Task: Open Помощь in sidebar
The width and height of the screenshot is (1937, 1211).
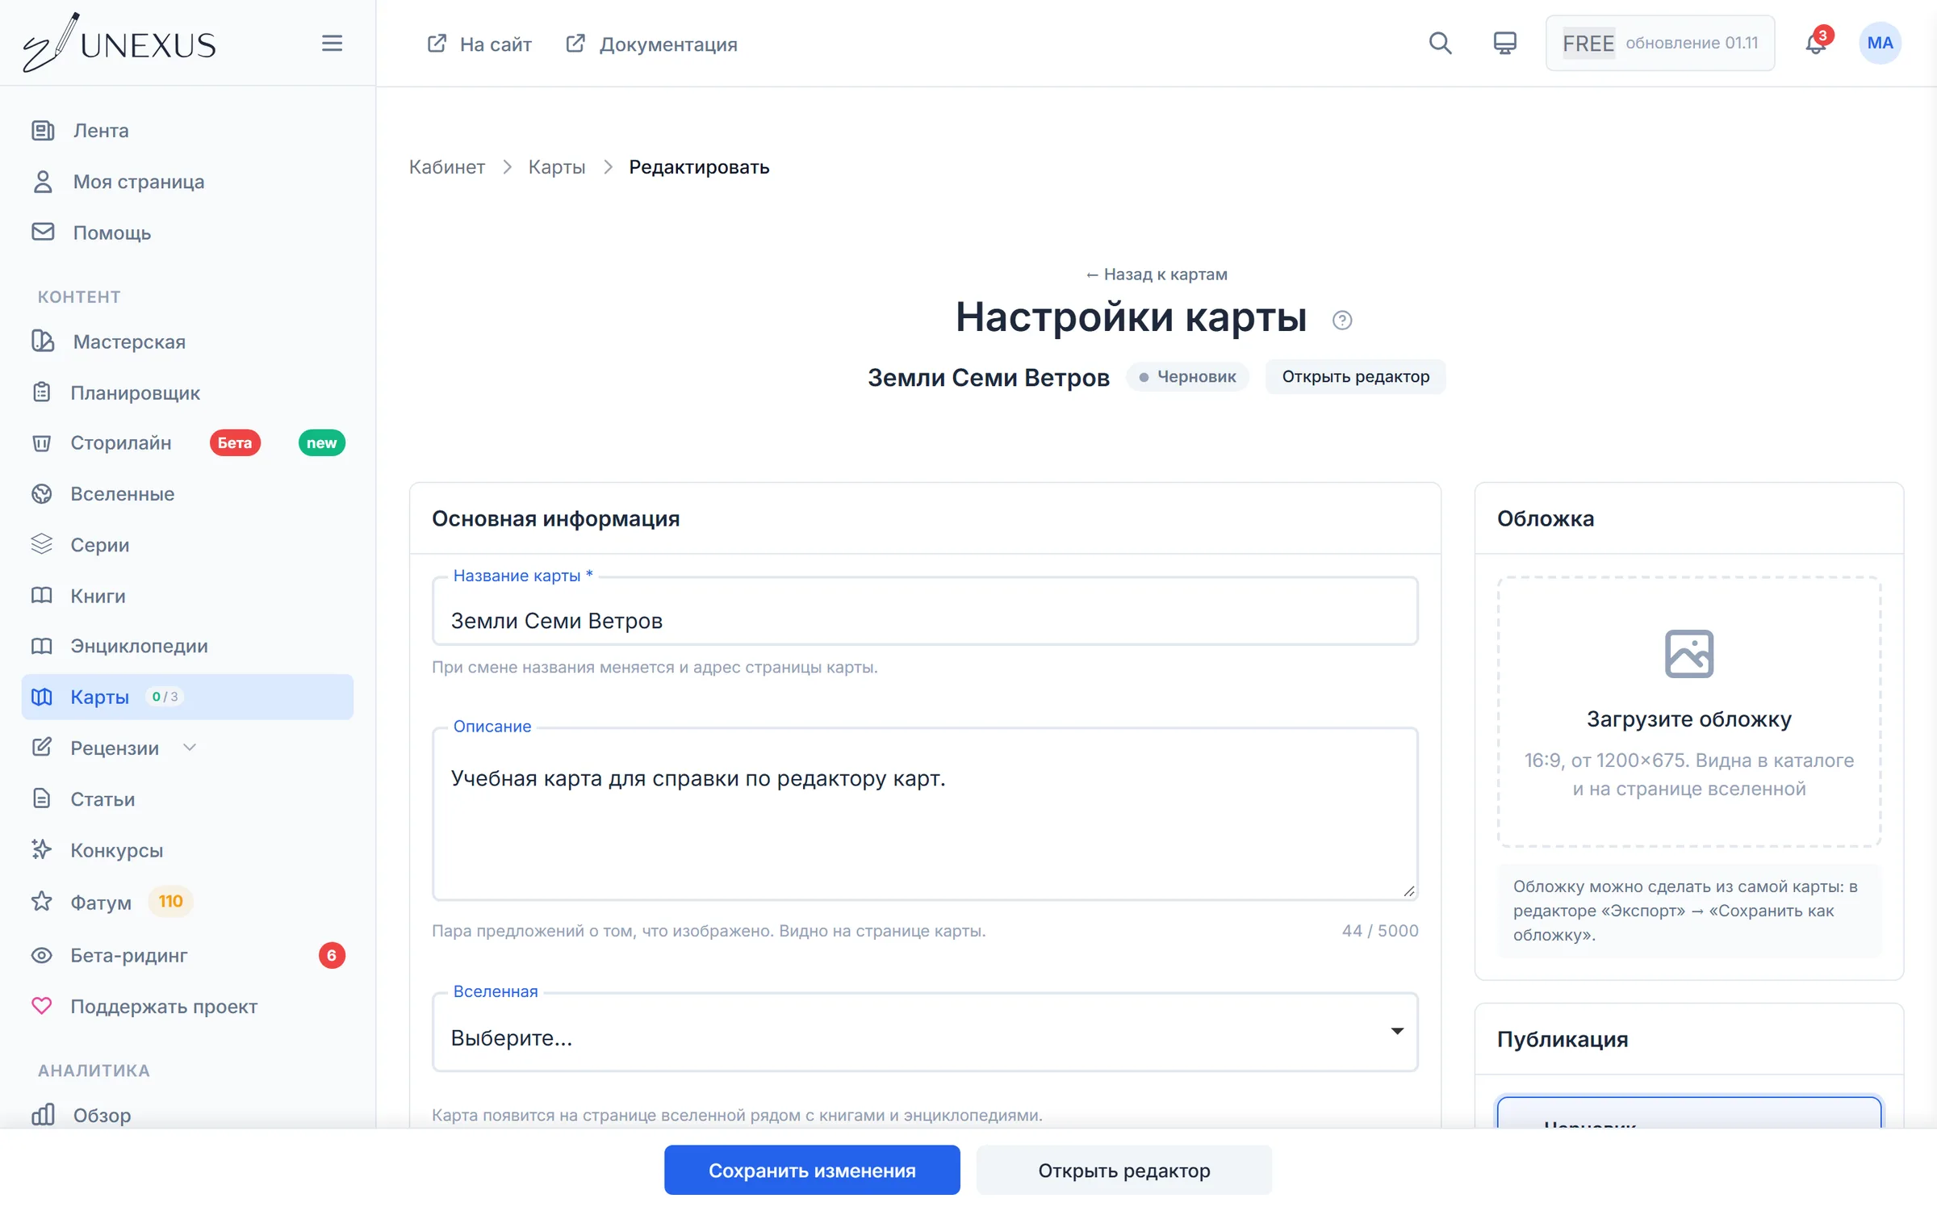Action: (187, 233)
